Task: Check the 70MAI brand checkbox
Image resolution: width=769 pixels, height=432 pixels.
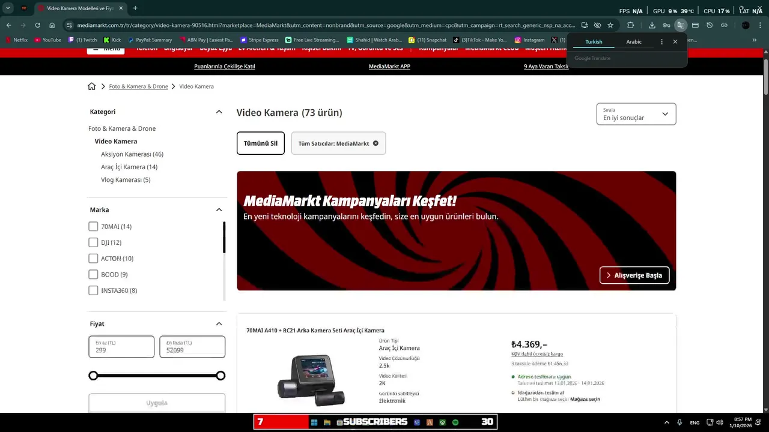Action: click(x=93, y=226)
